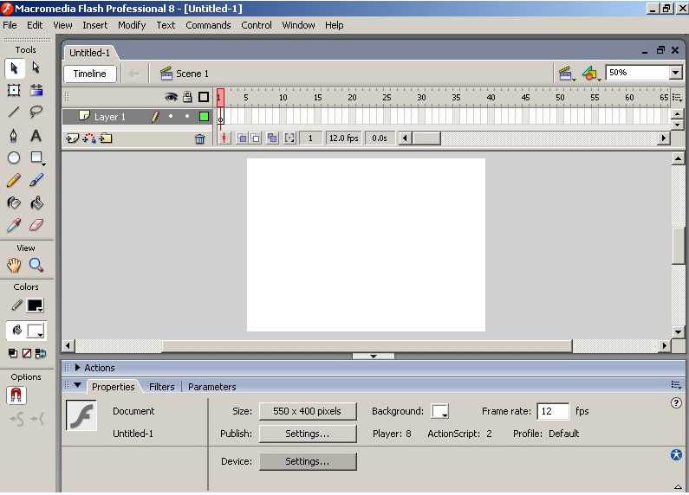Select the Brush tool

(36, 180)
